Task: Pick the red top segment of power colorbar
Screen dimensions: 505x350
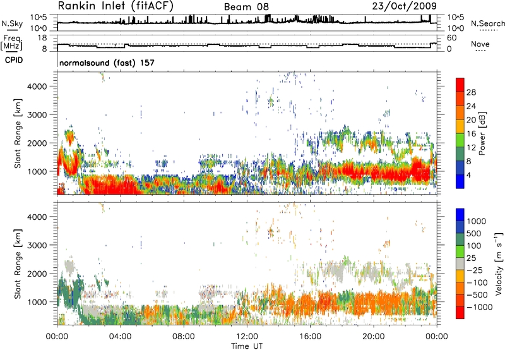Action: [x=460, y=85]
